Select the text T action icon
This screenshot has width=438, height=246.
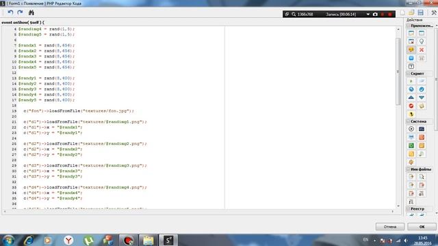[x=411, y=66]
